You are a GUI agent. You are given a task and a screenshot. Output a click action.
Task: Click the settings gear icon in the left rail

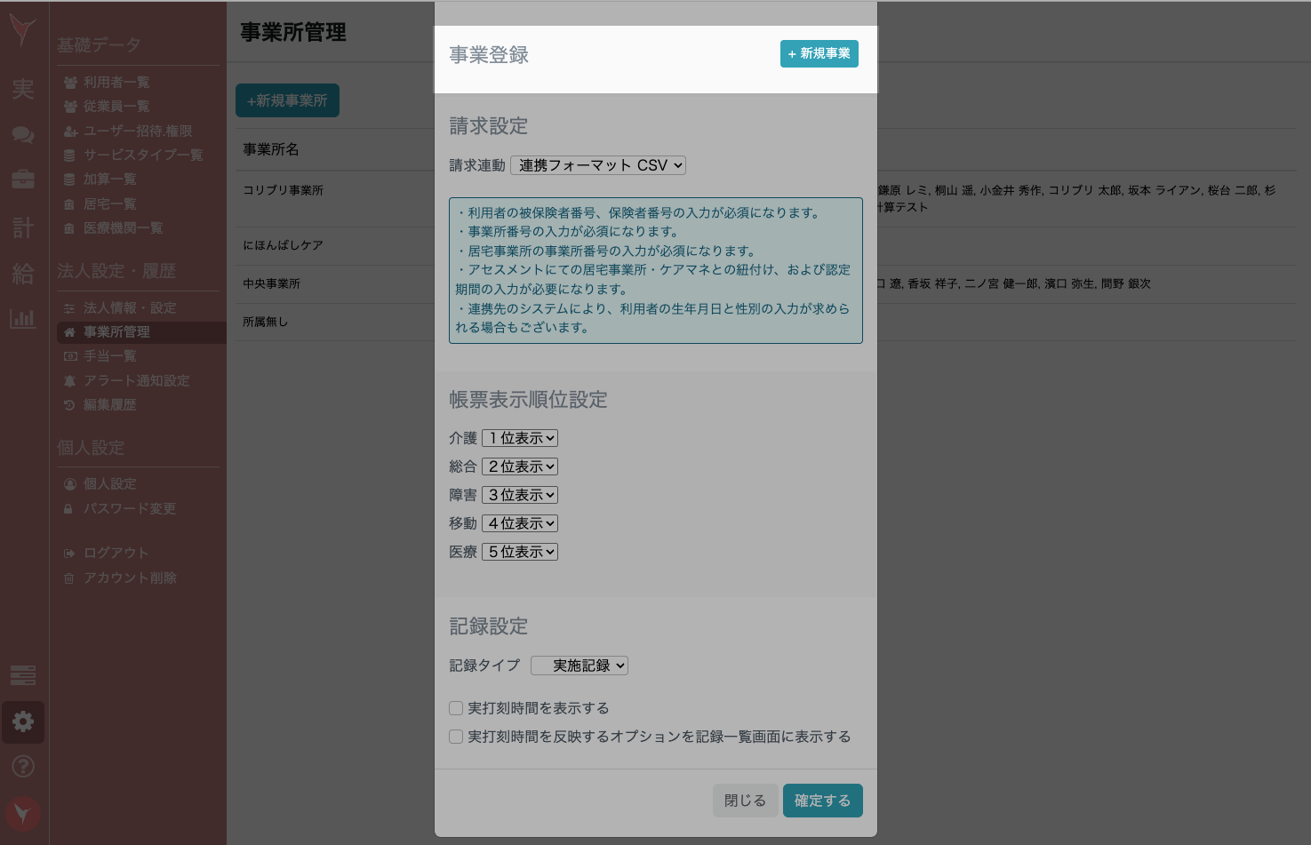point(23,722)
